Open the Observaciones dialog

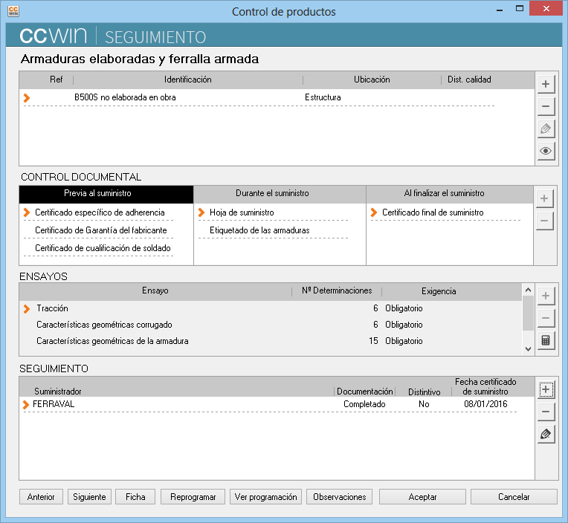pyautogui.click(x=340, y=497)
